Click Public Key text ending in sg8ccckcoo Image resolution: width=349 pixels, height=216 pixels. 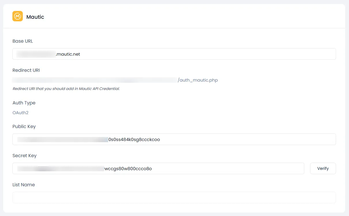(x=134, y=140)
